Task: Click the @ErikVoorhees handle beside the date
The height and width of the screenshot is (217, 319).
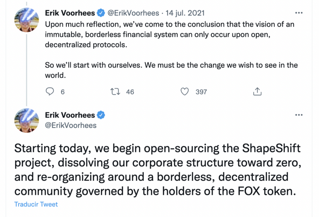Action: 133,13
